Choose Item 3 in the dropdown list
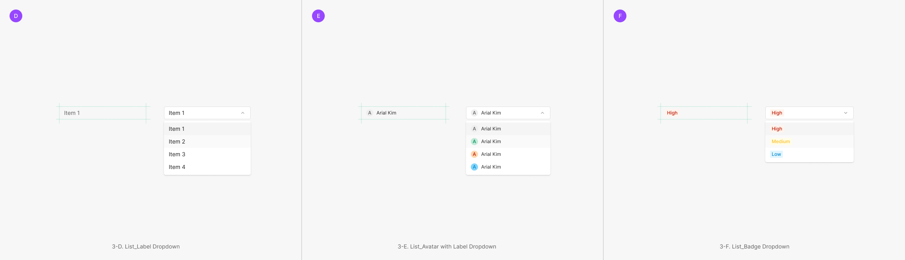905x260 pixels. pyautogui.click(x=177, y=154)
